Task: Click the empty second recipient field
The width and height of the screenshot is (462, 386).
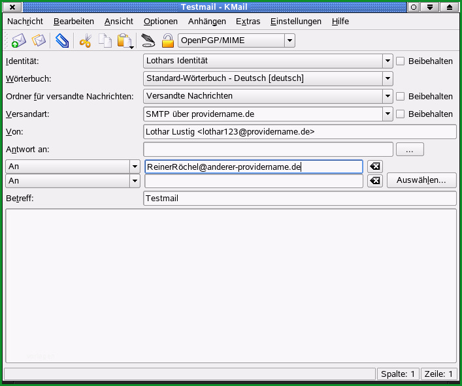Action: (x=254, y=181)
